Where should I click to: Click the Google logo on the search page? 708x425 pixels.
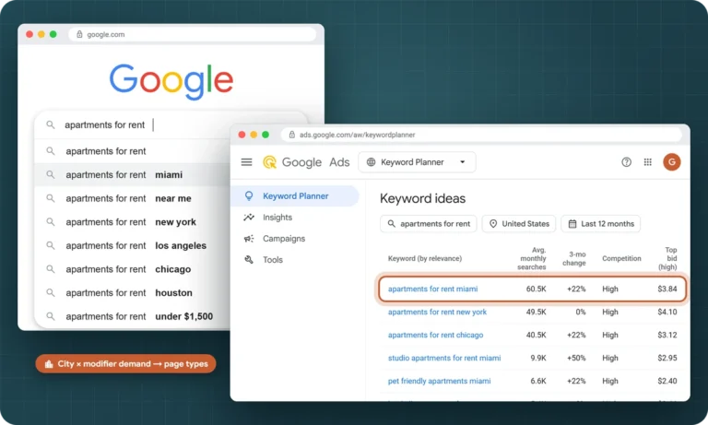171,81
